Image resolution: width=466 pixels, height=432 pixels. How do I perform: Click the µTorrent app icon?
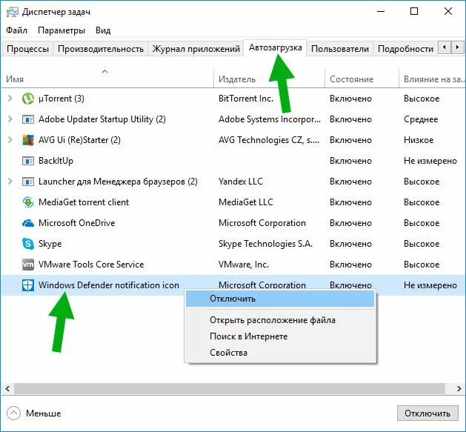[28, 99]
